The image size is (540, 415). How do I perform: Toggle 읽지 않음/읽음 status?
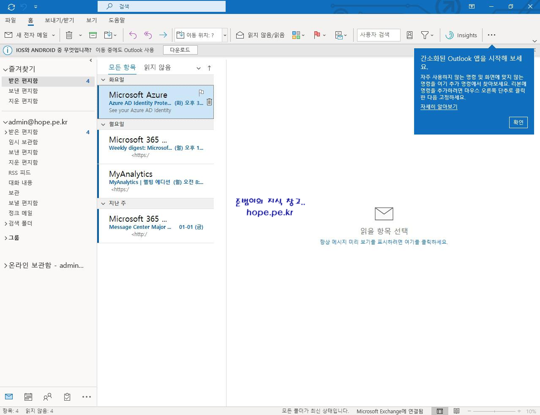point(260,35)
